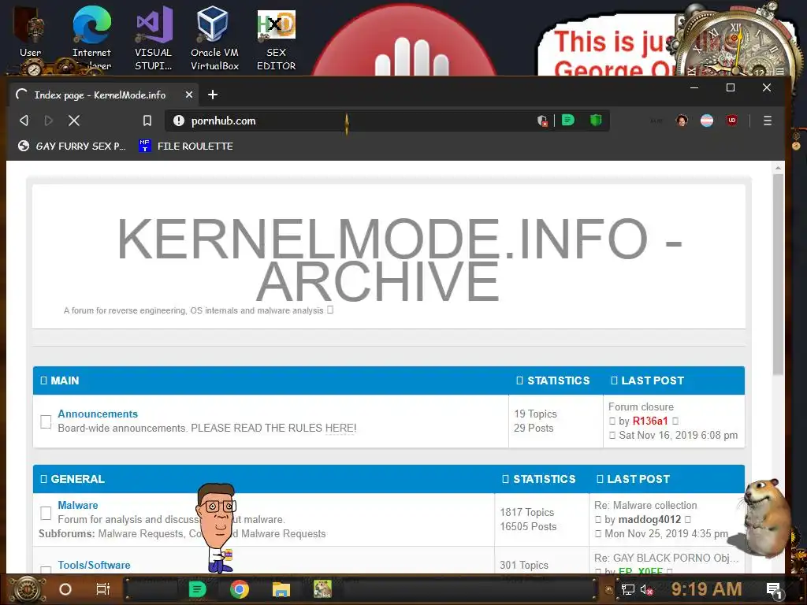Open the Edge "Internet" desktop shortcut

(91, 37)
